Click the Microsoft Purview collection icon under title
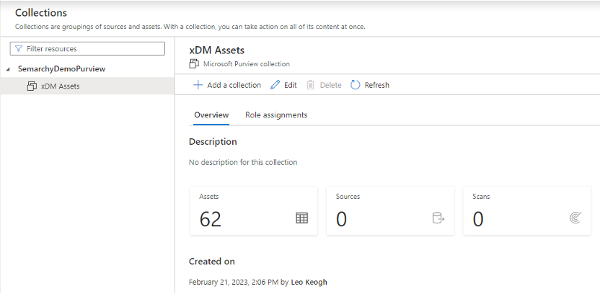Viewport: 600px width, 294px height. 193,64
